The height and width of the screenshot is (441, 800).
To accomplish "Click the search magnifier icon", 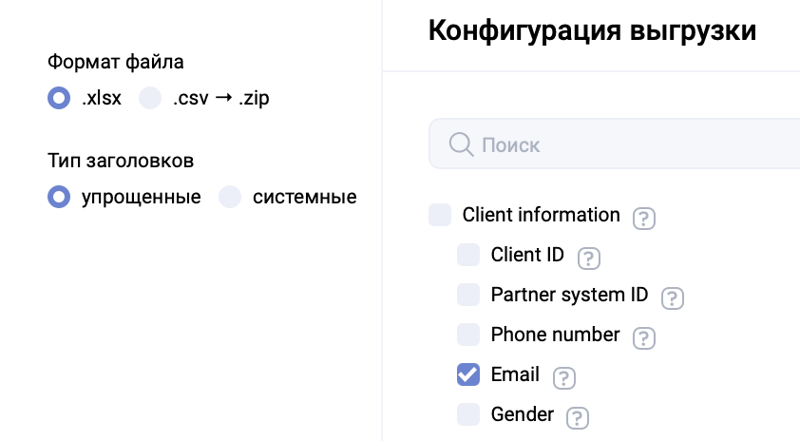I will 461,144.
